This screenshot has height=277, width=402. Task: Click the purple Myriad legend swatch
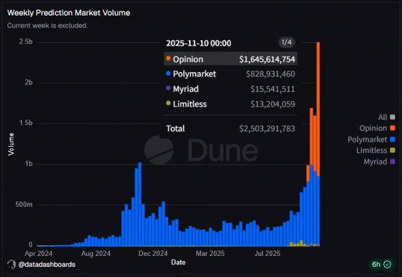tap(393, 161)
